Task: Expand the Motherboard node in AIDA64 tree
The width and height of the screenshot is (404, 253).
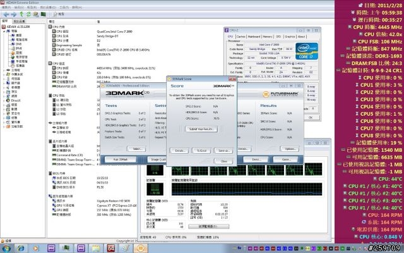Action: [x=4, y=70]
